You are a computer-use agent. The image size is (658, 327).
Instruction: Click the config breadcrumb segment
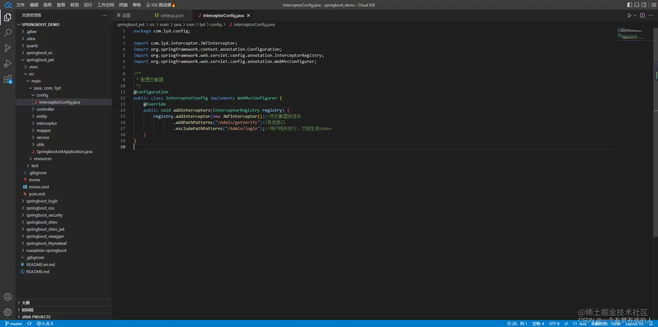coord(216,24)
